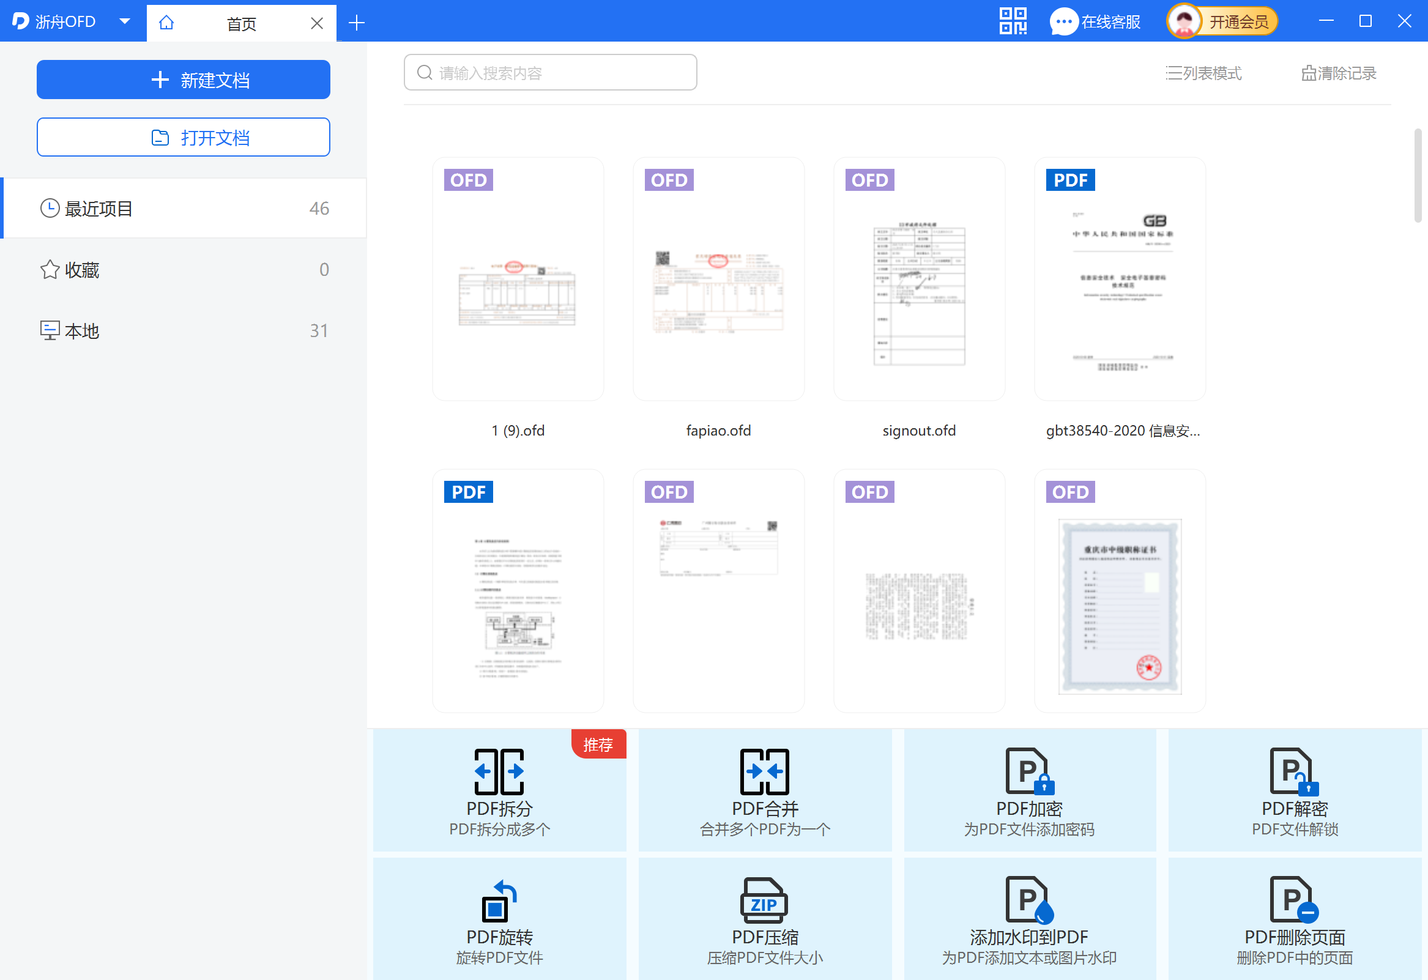Open the fapiao.ofd thumbnail

[718, 280]
